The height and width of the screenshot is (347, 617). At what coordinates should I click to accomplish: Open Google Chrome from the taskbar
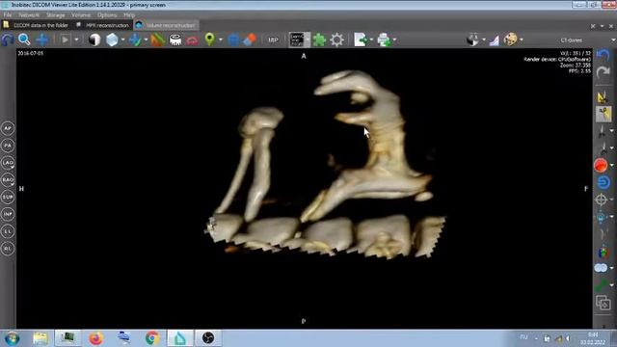pos(152,338)
